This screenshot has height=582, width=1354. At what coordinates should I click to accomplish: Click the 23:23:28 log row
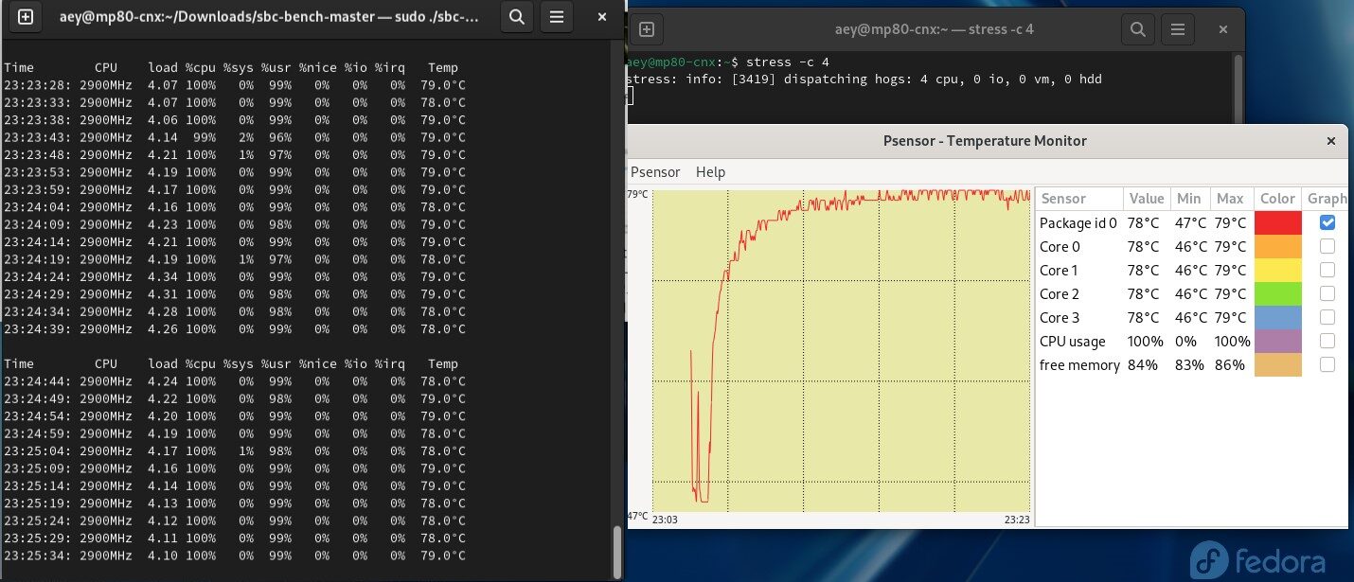(x=235, y=85)
